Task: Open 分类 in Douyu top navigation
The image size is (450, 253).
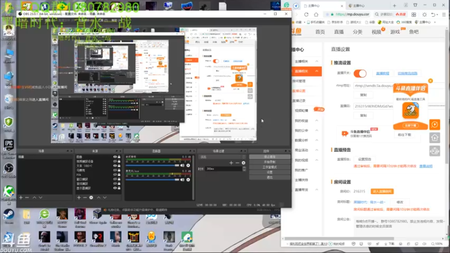Action: (358, 32)
